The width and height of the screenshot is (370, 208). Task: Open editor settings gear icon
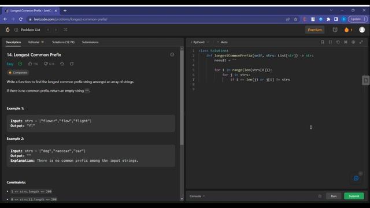coord(353,42)
